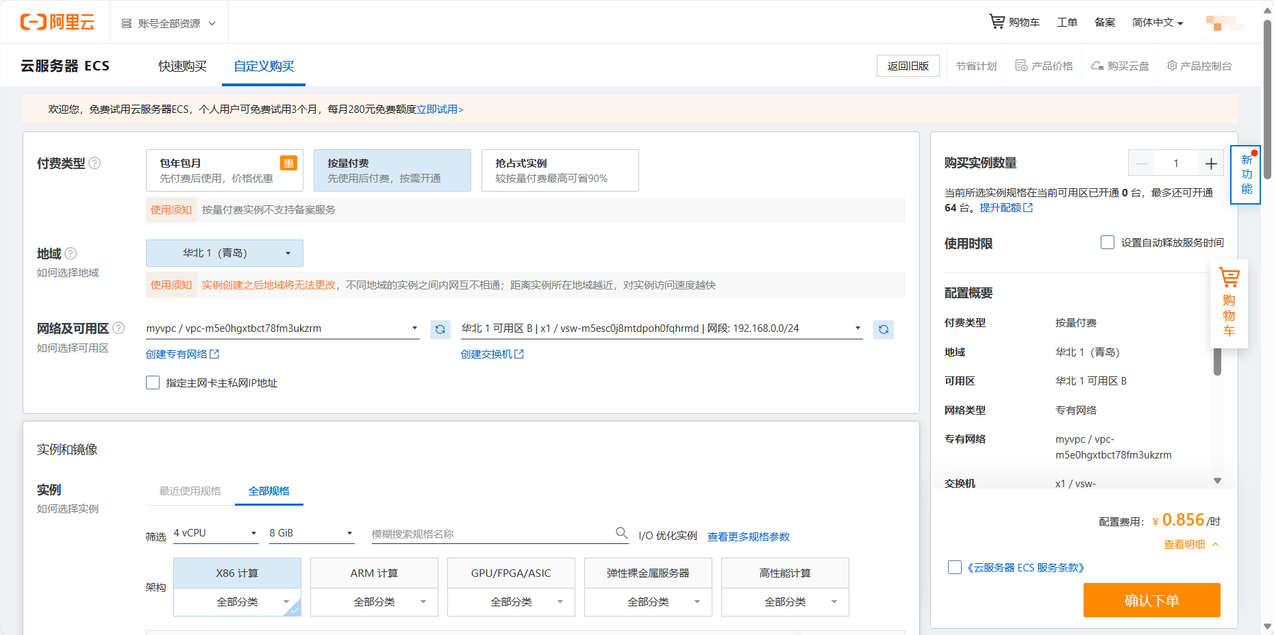This screenshot has width=1274, height=635.
Task: Click external link icon beside 提升配额
Action: point(1028,207)
